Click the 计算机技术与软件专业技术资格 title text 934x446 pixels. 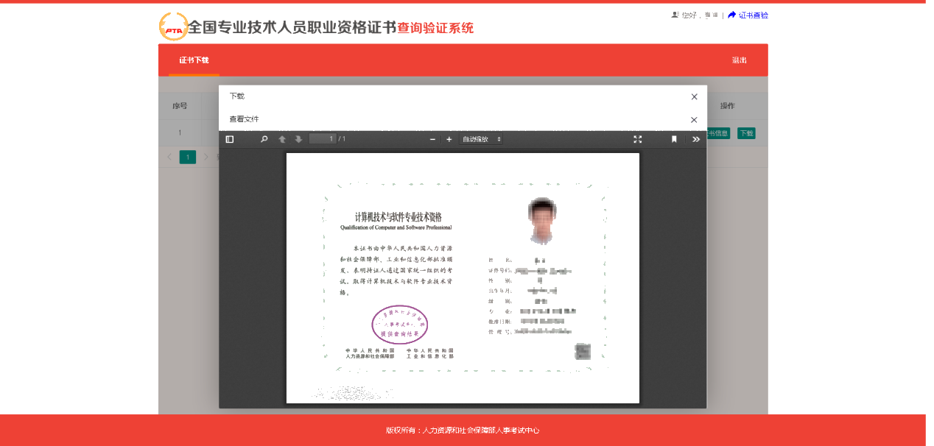[398, 217]
